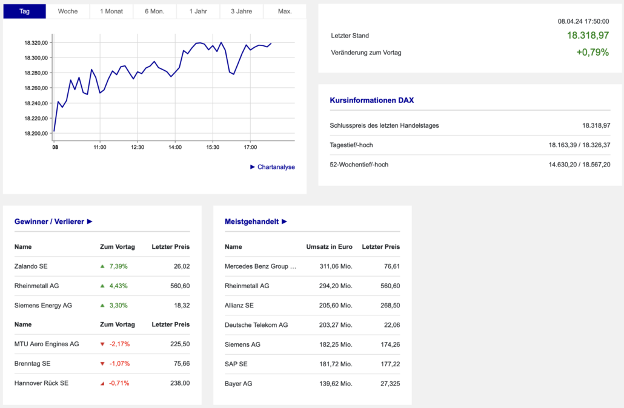The width and height of the screenshot is (624, 408).
Task: Open the Gewinner / Verlierer heading link
Action: tap(49, 222)
